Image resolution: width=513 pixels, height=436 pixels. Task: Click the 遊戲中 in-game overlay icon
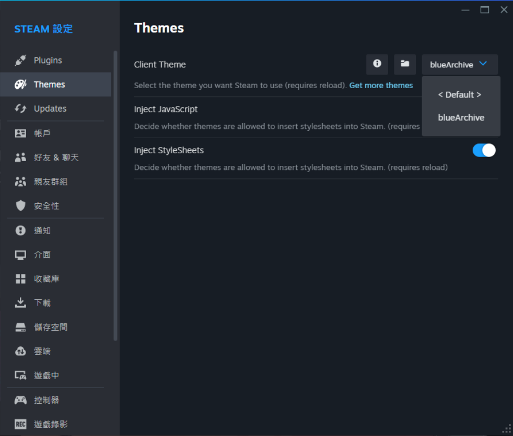click(20, 376)
